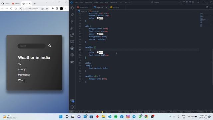Screen dimensions: 213x120
Task: Open Chrome's side panel icon
Action: (57, 8)
